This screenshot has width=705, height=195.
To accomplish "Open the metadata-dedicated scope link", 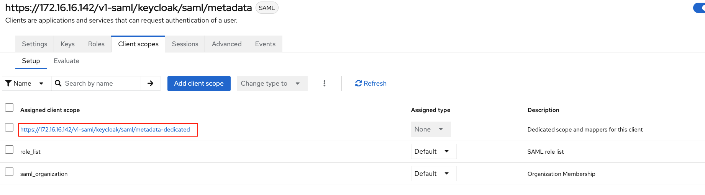I will pyautogui.click(x=105, y=130).
